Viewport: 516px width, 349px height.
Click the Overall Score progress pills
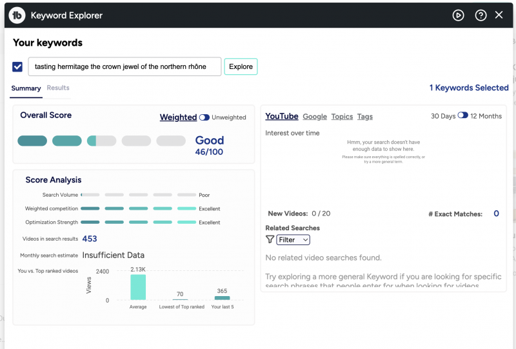pos(101,141)
